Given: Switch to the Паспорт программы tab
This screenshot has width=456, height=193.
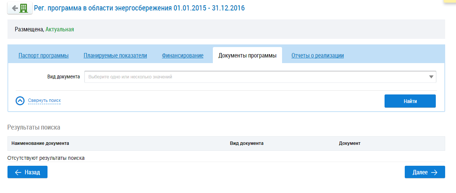Looking at the screenshot, I should click(x=43, y=56).
